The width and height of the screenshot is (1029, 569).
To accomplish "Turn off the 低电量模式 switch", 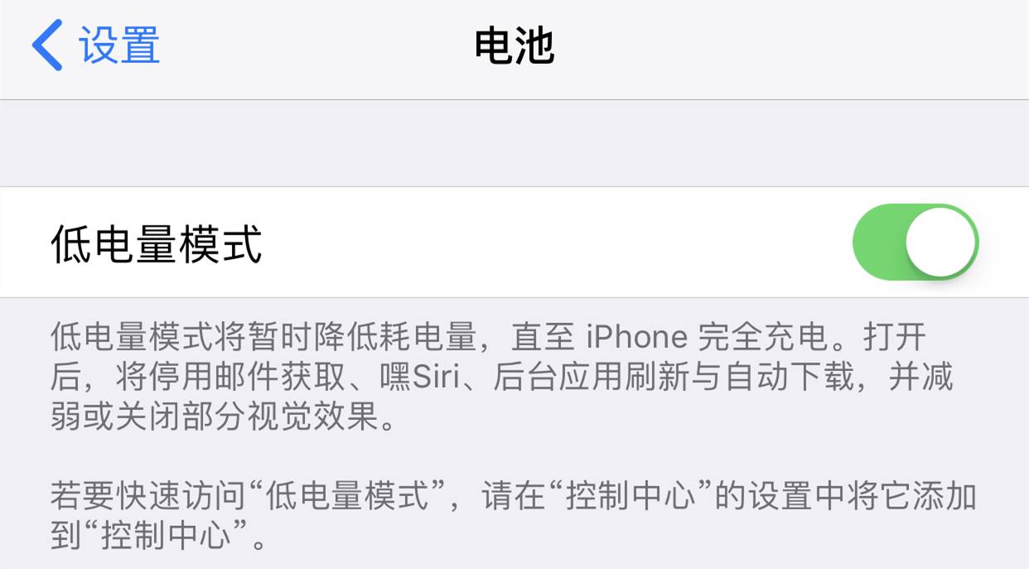I will (915, 243).
